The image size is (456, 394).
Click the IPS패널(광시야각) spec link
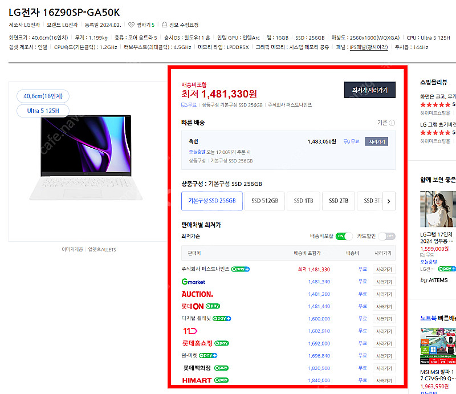368,47
